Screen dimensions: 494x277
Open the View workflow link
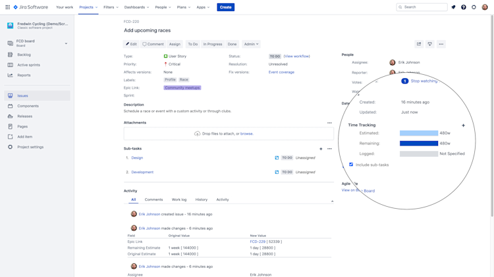(x=297, y=56)
